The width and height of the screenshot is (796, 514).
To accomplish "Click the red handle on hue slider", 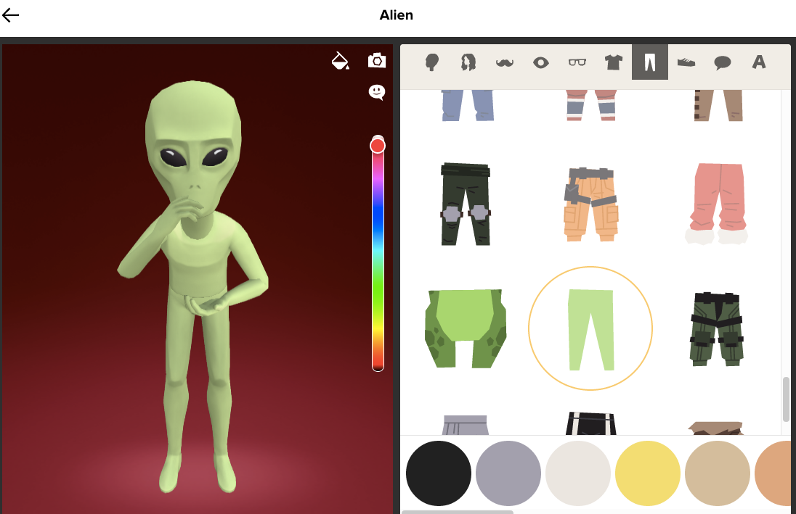I will point(377,146).
